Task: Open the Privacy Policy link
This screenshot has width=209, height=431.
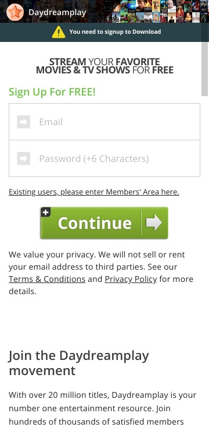Action: pyautogui.click(x=131, y=279)
